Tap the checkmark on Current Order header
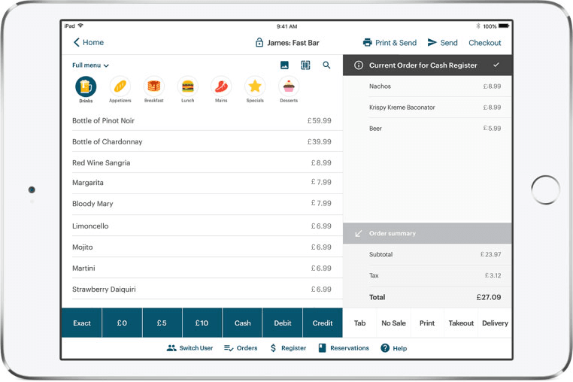The image size is (573, 382). [x=496, y=65]
